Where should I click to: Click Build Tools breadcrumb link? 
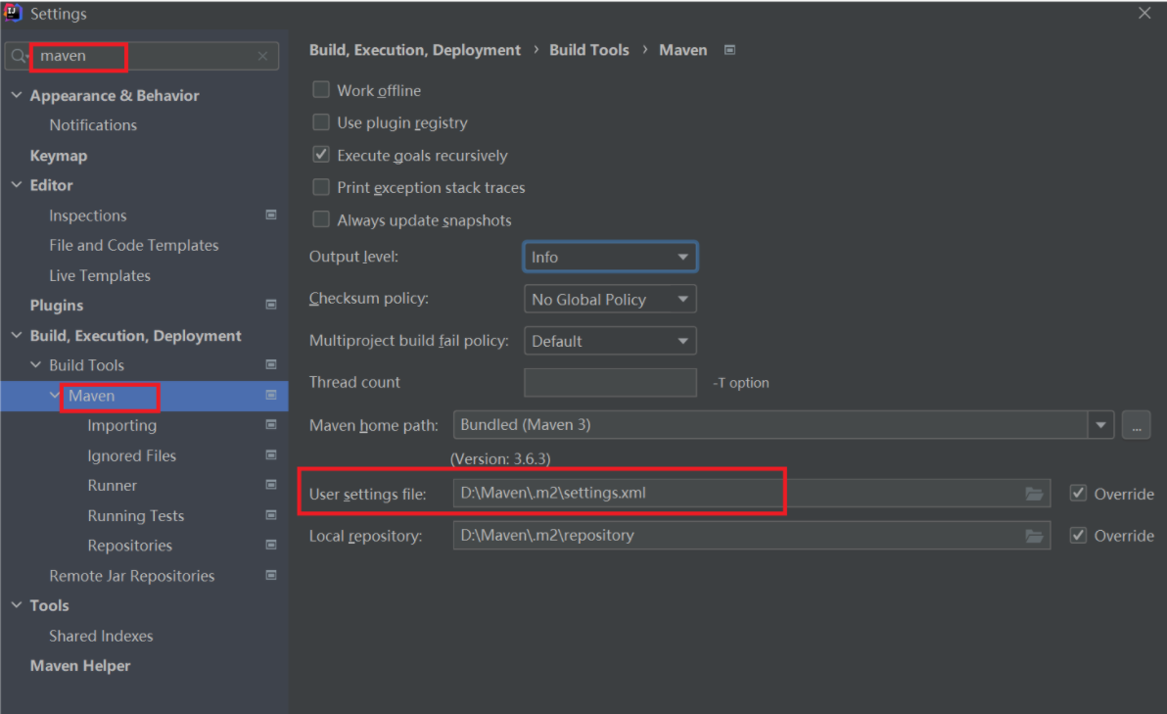[588, 50]
